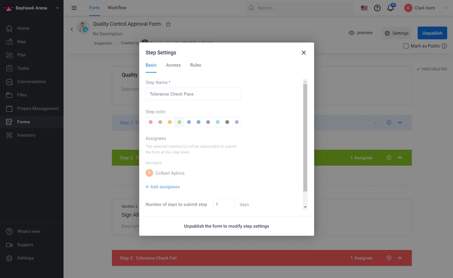Click the BayHawk Arena logo

pos(8,8)
